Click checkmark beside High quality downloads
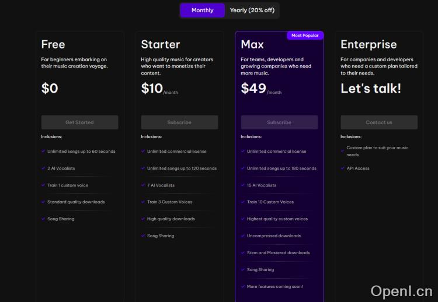The height and width of the screenshot is (302, 438). coord(143,219)
